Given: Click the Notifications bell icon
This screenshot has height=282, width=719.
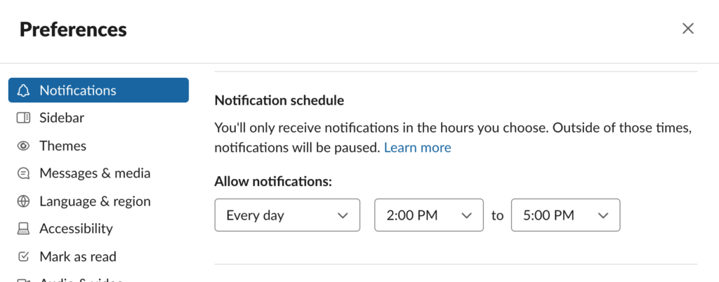Looking at the screenshot, I should point(23,90).
